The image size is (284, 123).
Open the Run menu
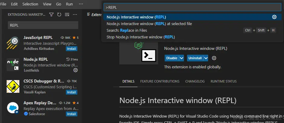pyautogui.click(x=69, y=4)
